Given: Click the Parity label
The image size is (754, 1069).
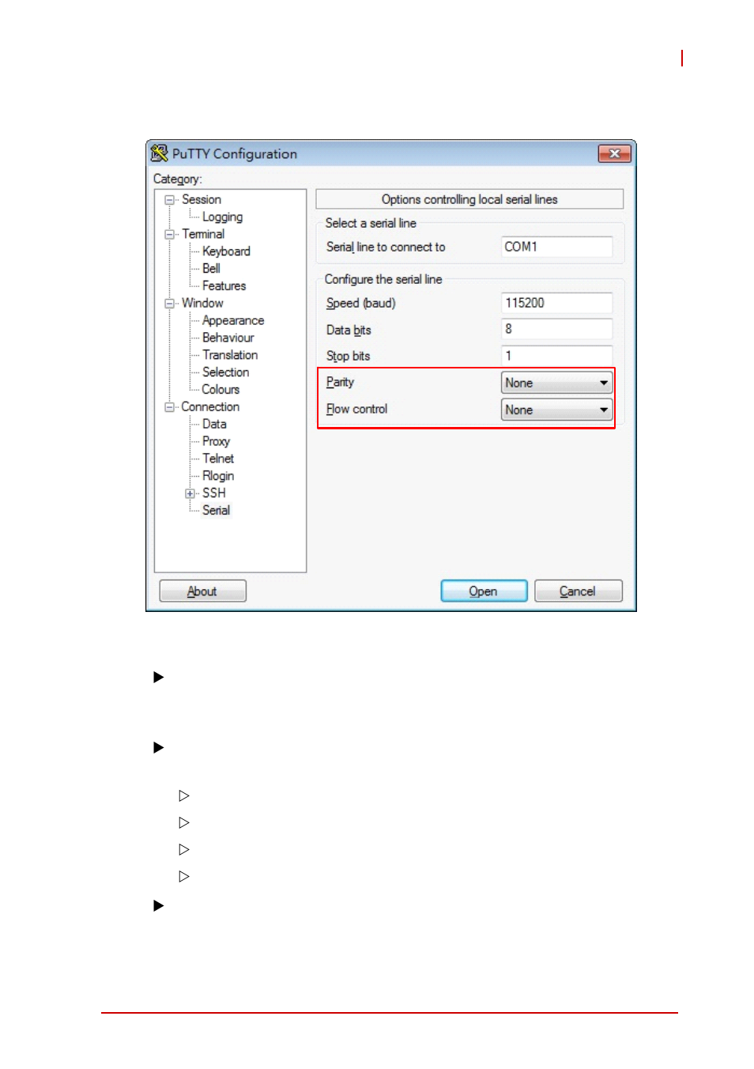Looking at the screenshot, I should pos(340,383).
